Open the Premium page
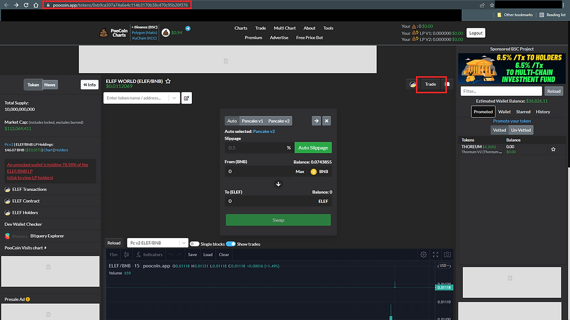 pyautogui.click(x=254, y=38)
